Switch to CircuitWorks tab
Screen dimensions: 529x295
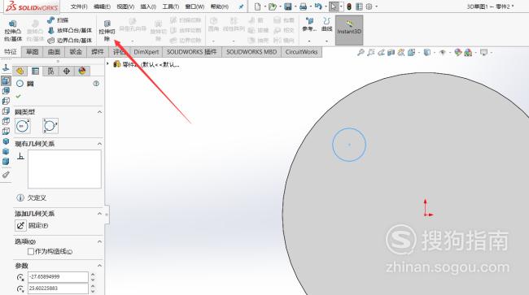tap(301, 52)
